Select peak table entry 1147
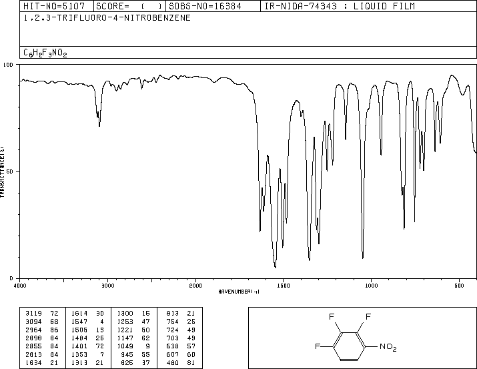The height and width of the screenshot is (369, 477). pos(125,338)
